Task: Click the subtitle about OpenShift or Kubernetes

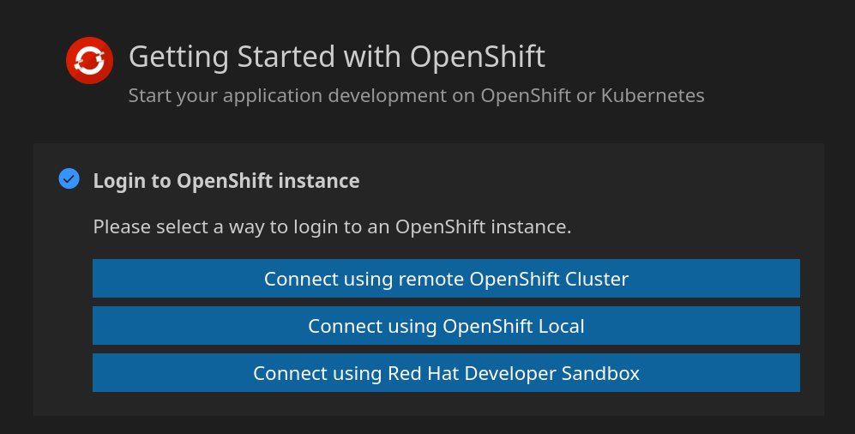Action: point(417,96)
